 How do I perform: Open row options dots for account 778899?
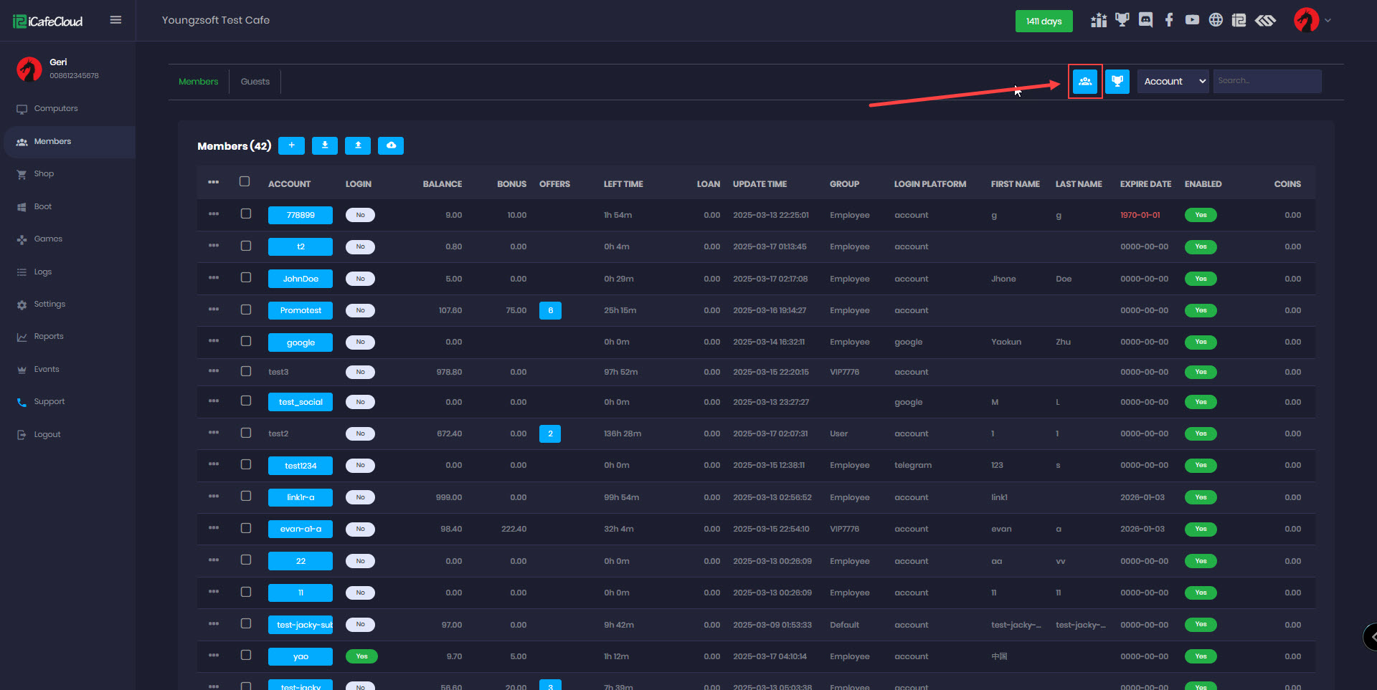coord(214,214)
